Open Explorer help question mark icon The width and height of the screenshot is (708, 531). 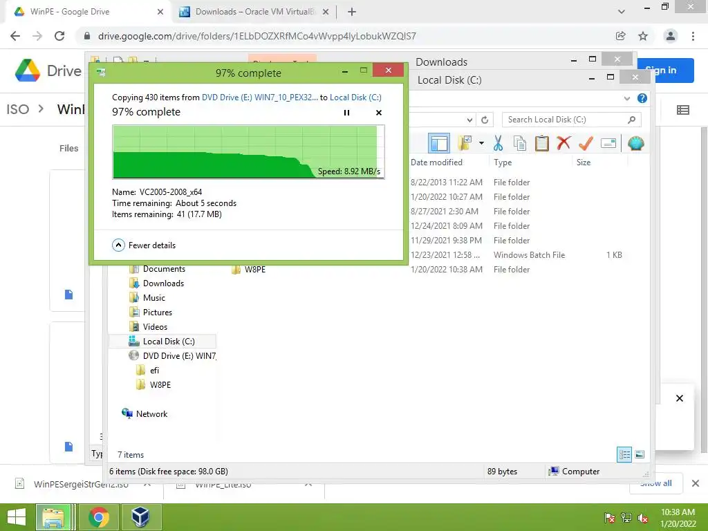642,98
